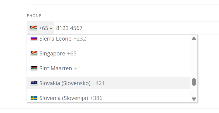The height and width of the screenshot is (113, 219).
Task: Collapse the country list using the small arrow by +65
Action: tap(51, 28)
